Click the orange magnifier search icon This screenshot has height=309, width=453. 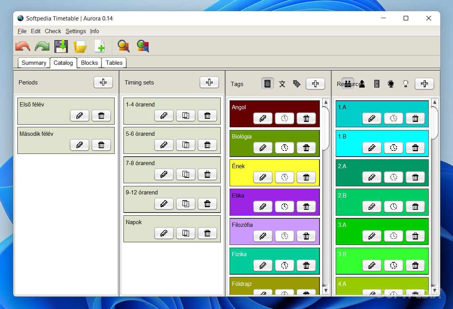click(123, 46)
